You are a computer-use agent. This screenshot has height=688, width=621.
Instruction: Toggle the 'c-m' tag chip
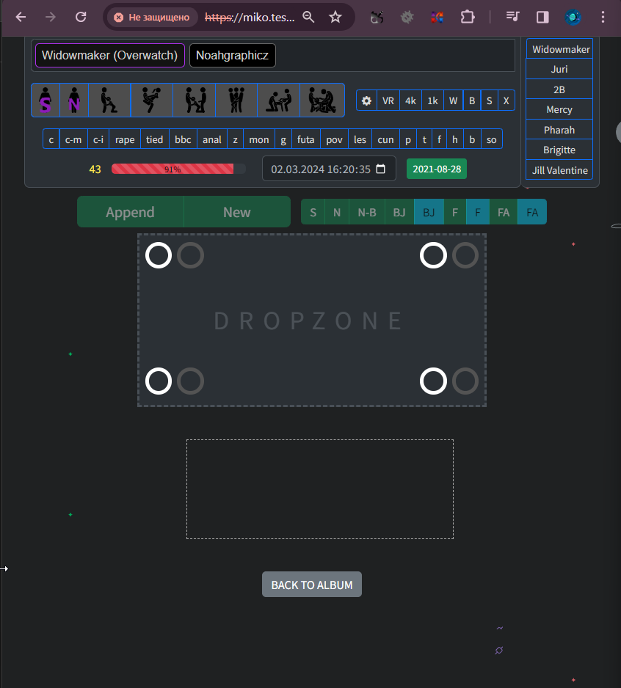(x=73, y=139)
